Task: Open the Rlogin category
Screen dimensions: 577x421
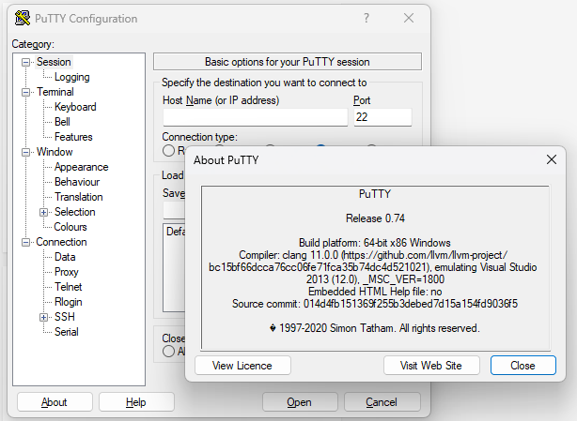Action: (x=69, y=302)
